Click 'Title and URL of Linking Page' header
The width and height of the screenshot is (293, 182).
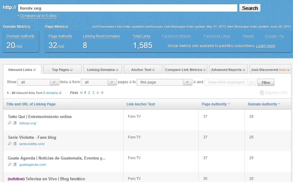[x=31, y=104]
